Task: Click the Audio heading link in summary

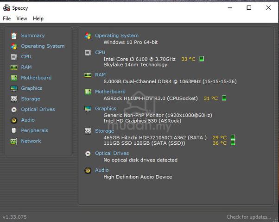Action: 101,170
